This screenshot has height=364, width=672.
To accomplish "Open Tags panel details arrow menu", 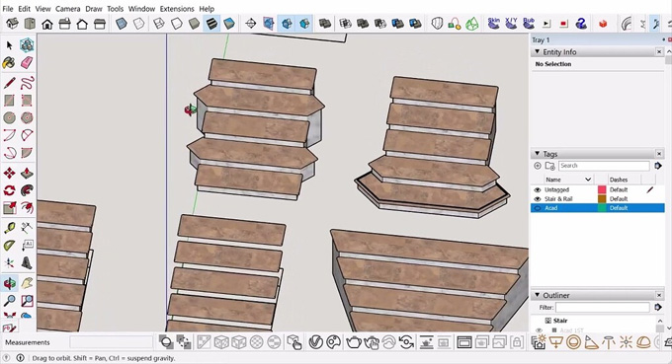I will (658, 166).
